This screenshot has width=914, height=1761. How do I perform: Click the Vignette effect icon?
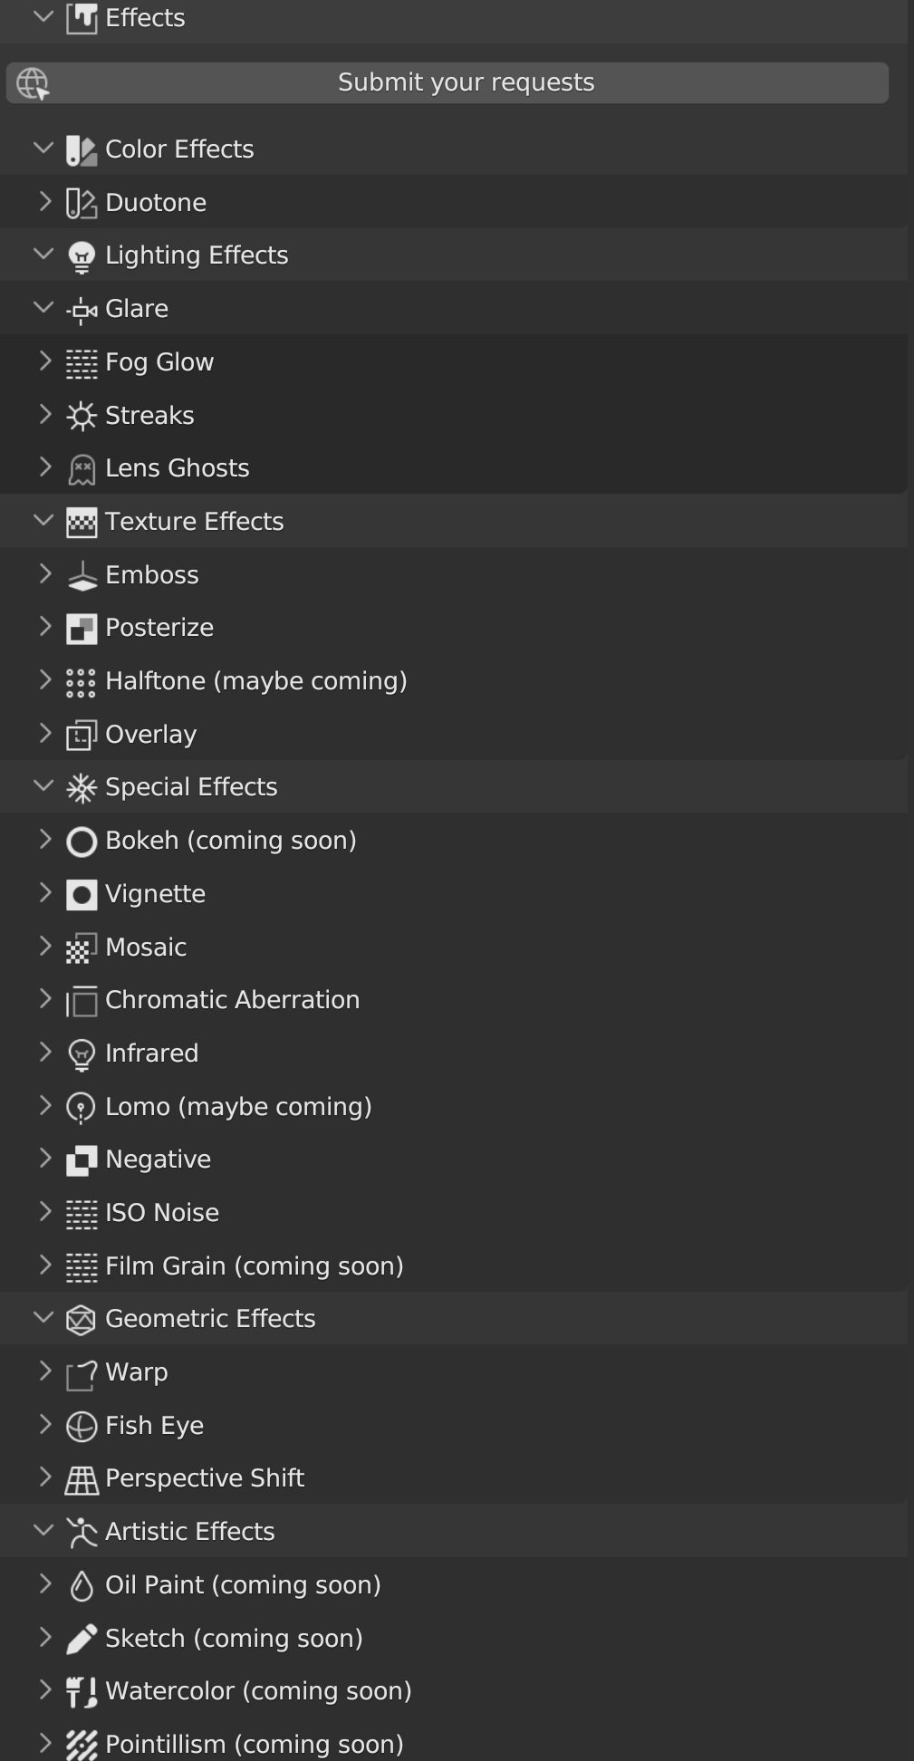tap(82, 893)
